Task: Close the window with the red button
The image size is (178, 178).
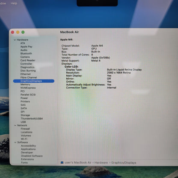Action: 12,32
